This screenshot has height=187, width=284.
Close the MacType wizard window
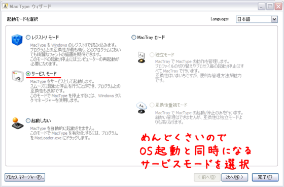coord(278,7)
